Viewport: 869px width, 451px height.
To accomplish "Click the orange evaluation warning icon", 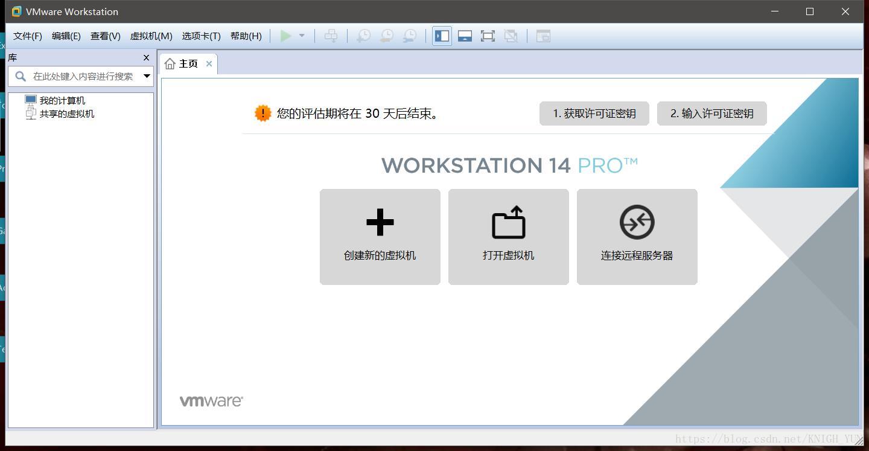I will pos(263,114).
